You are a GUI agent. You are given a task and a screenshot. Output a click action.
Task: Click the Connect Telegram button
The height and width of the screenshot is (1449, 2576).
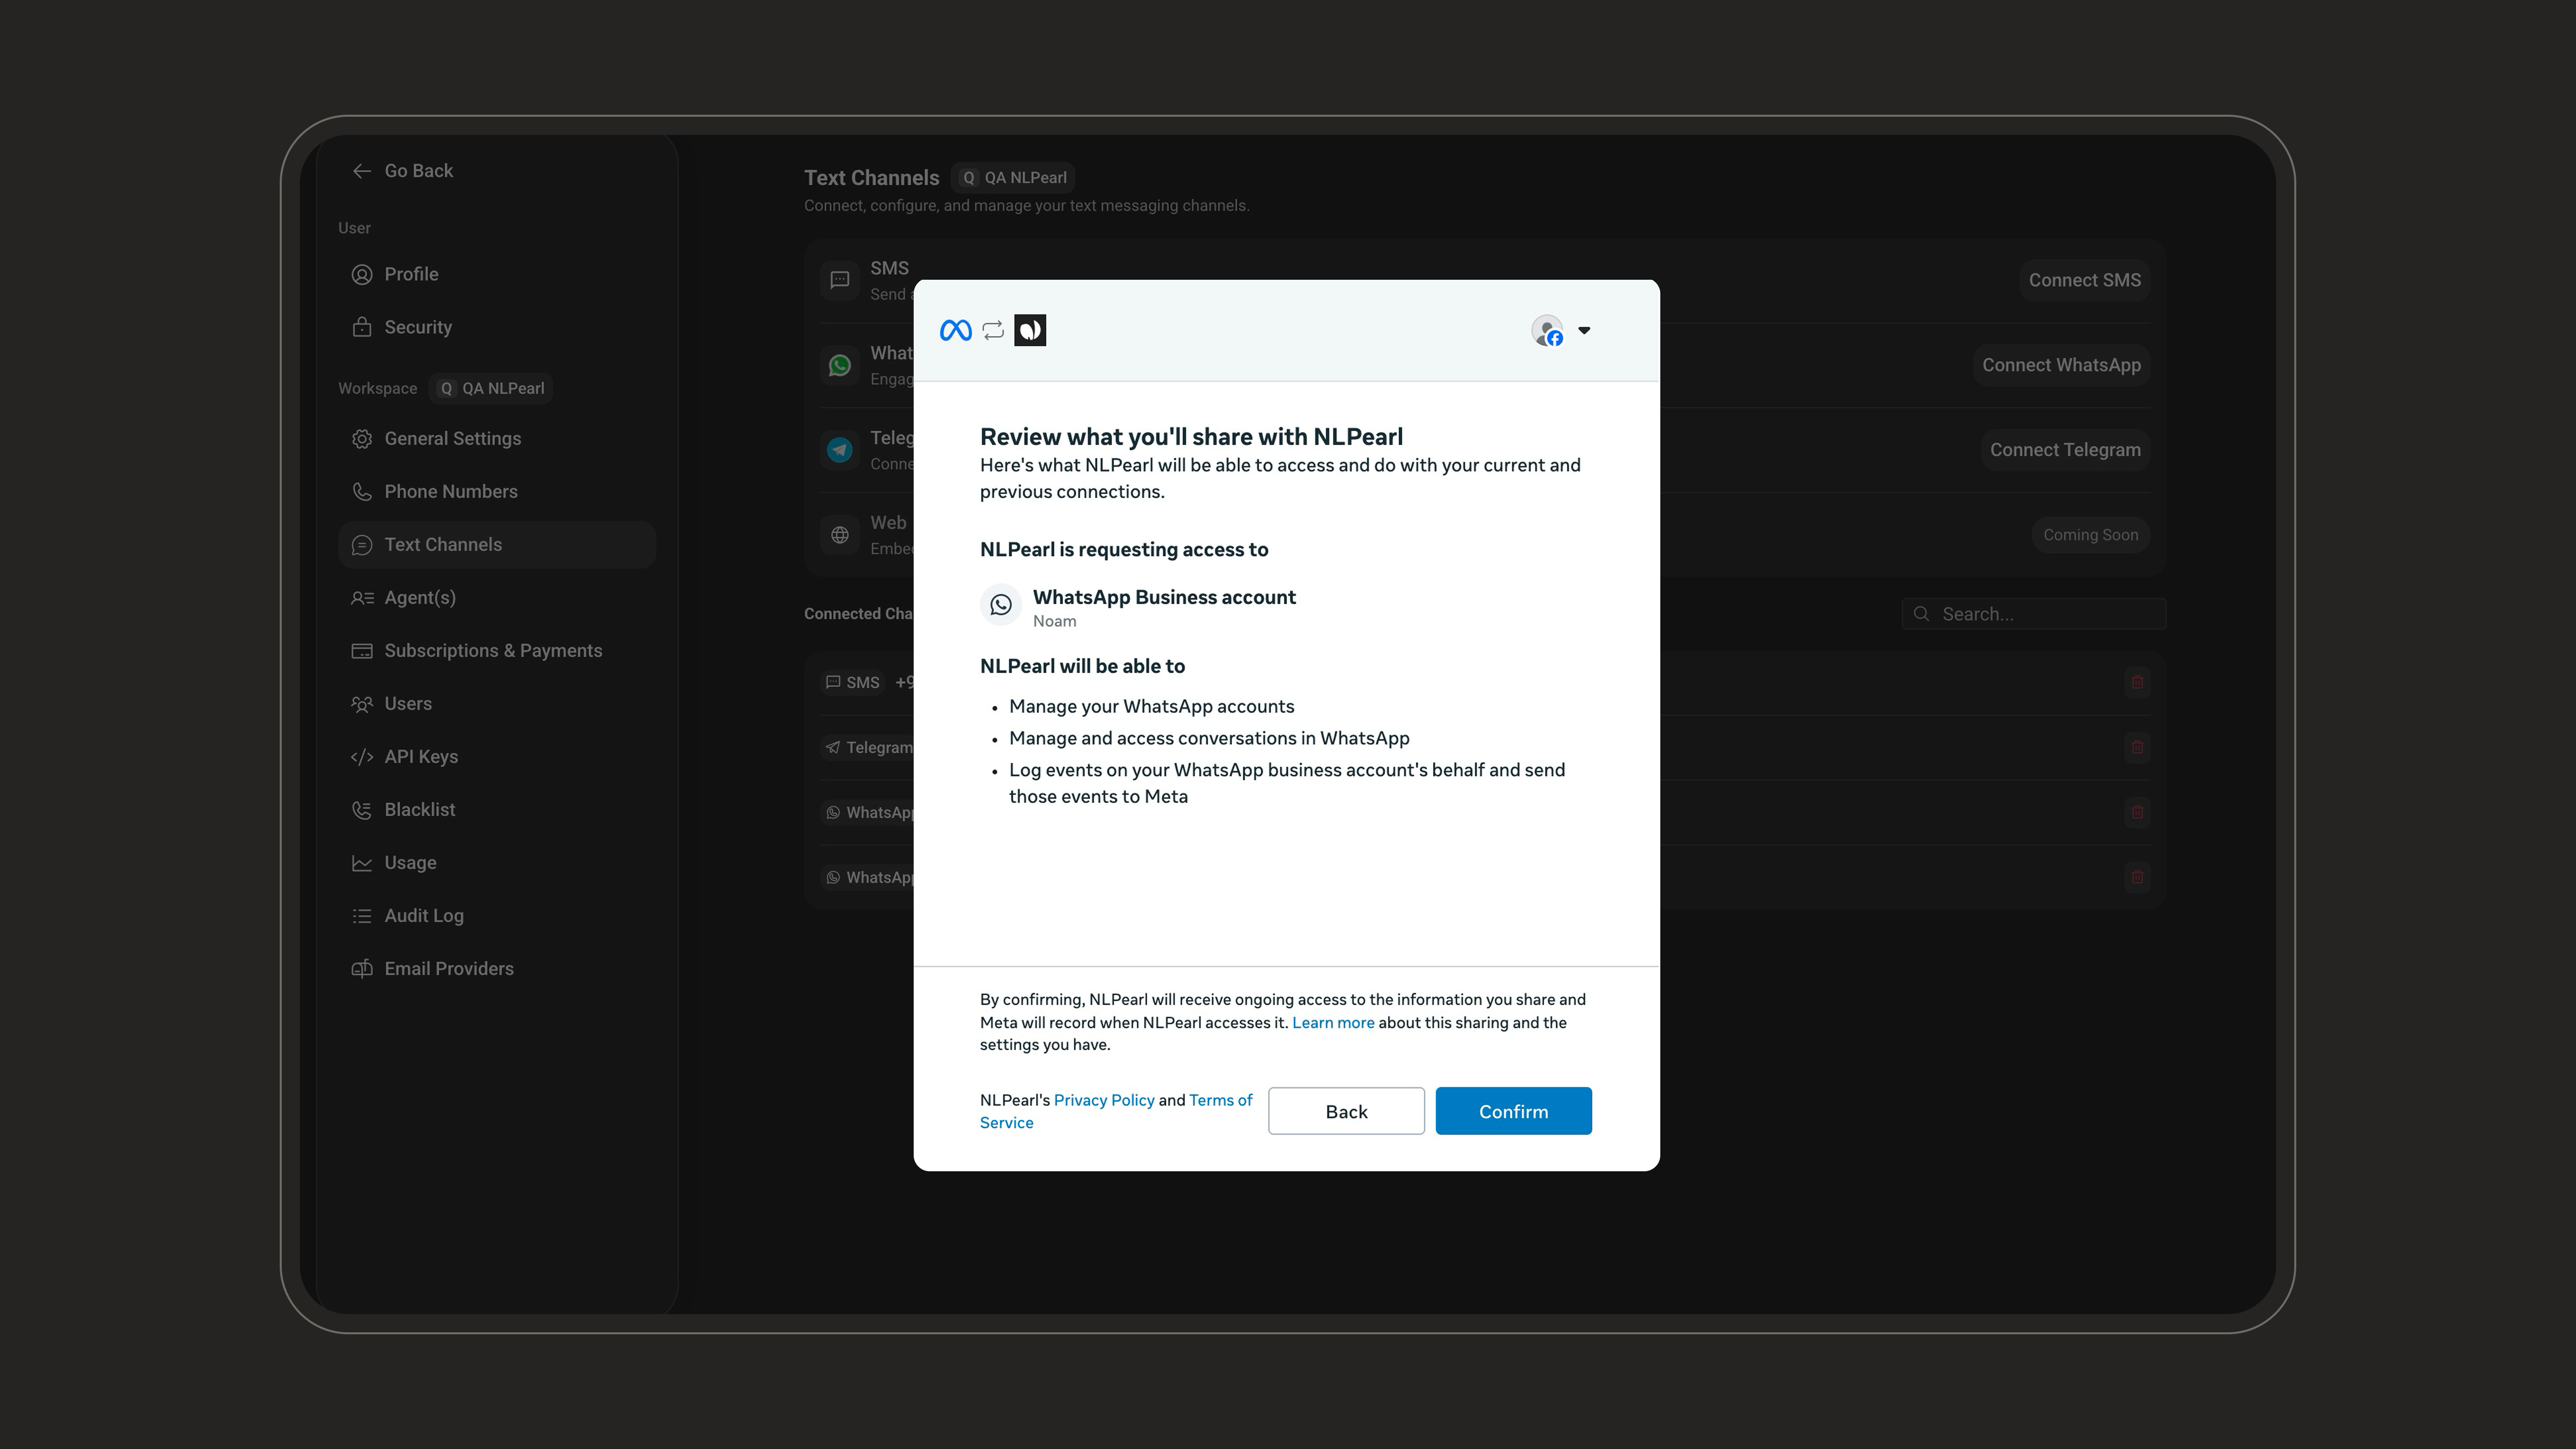click(2065, 450)
